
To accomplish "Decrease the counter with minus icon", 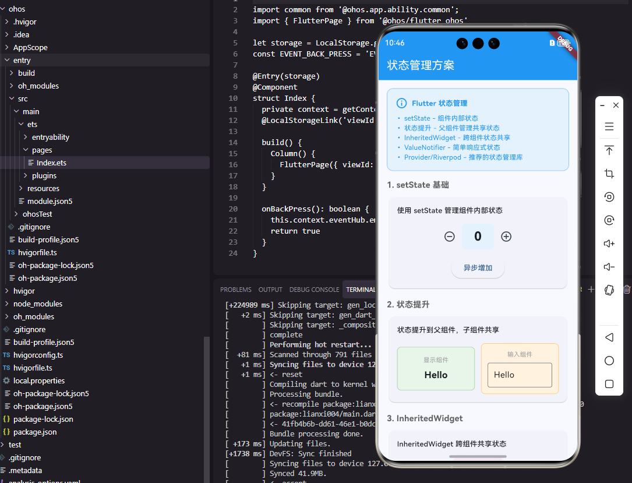I will pyautogui.click(x=450, y=237).
